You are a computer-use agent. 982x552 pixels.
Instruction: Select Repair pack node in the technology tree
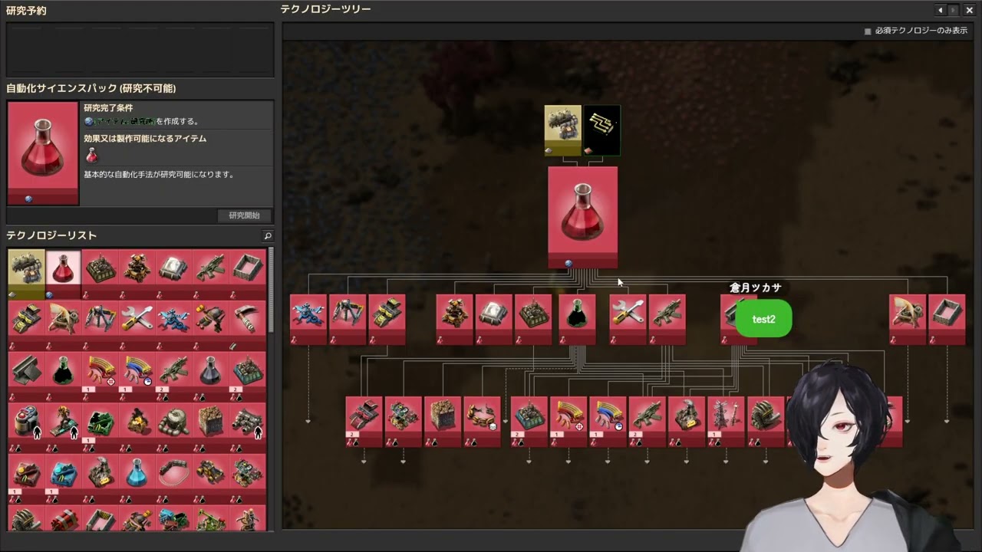[628, 320]
